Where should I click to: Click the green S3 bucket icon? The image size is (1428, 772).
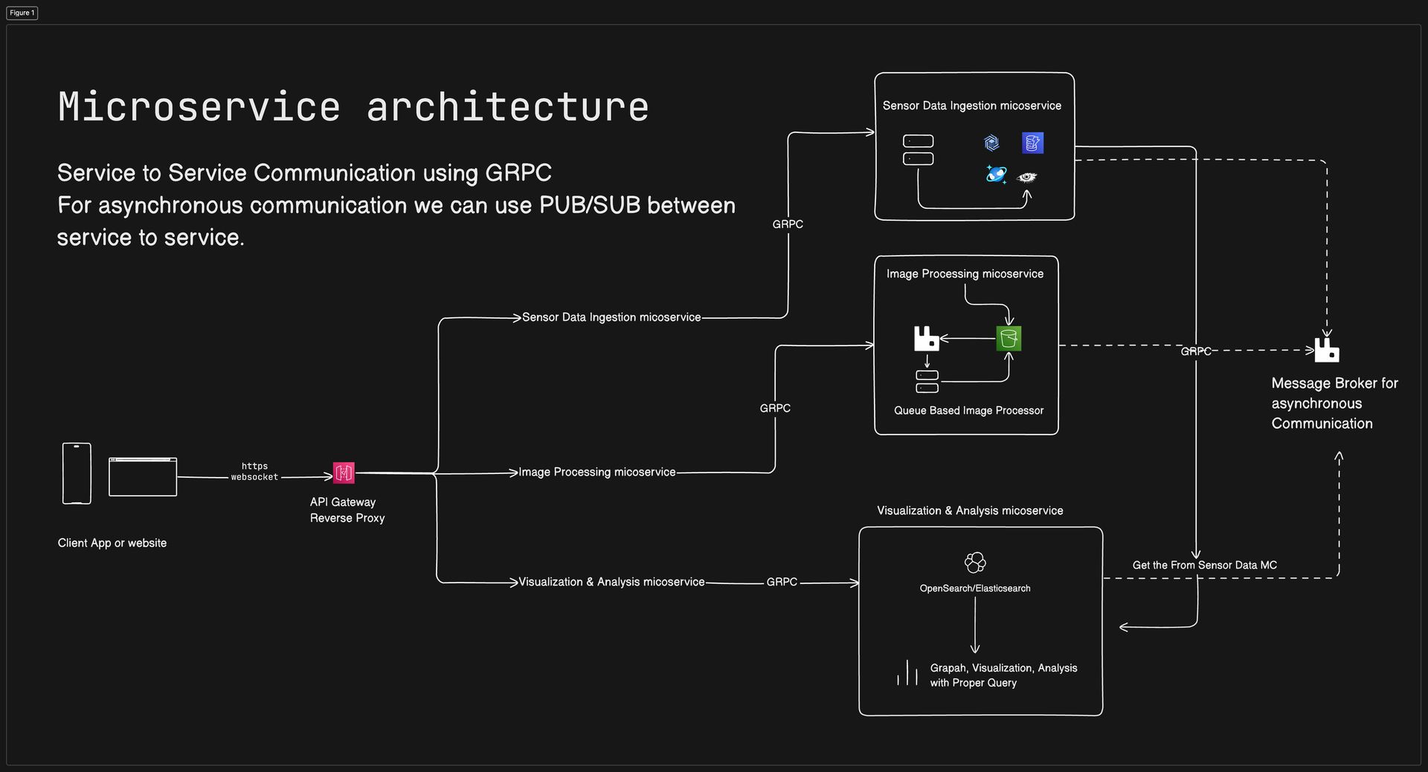click(x=1009, y=338)
